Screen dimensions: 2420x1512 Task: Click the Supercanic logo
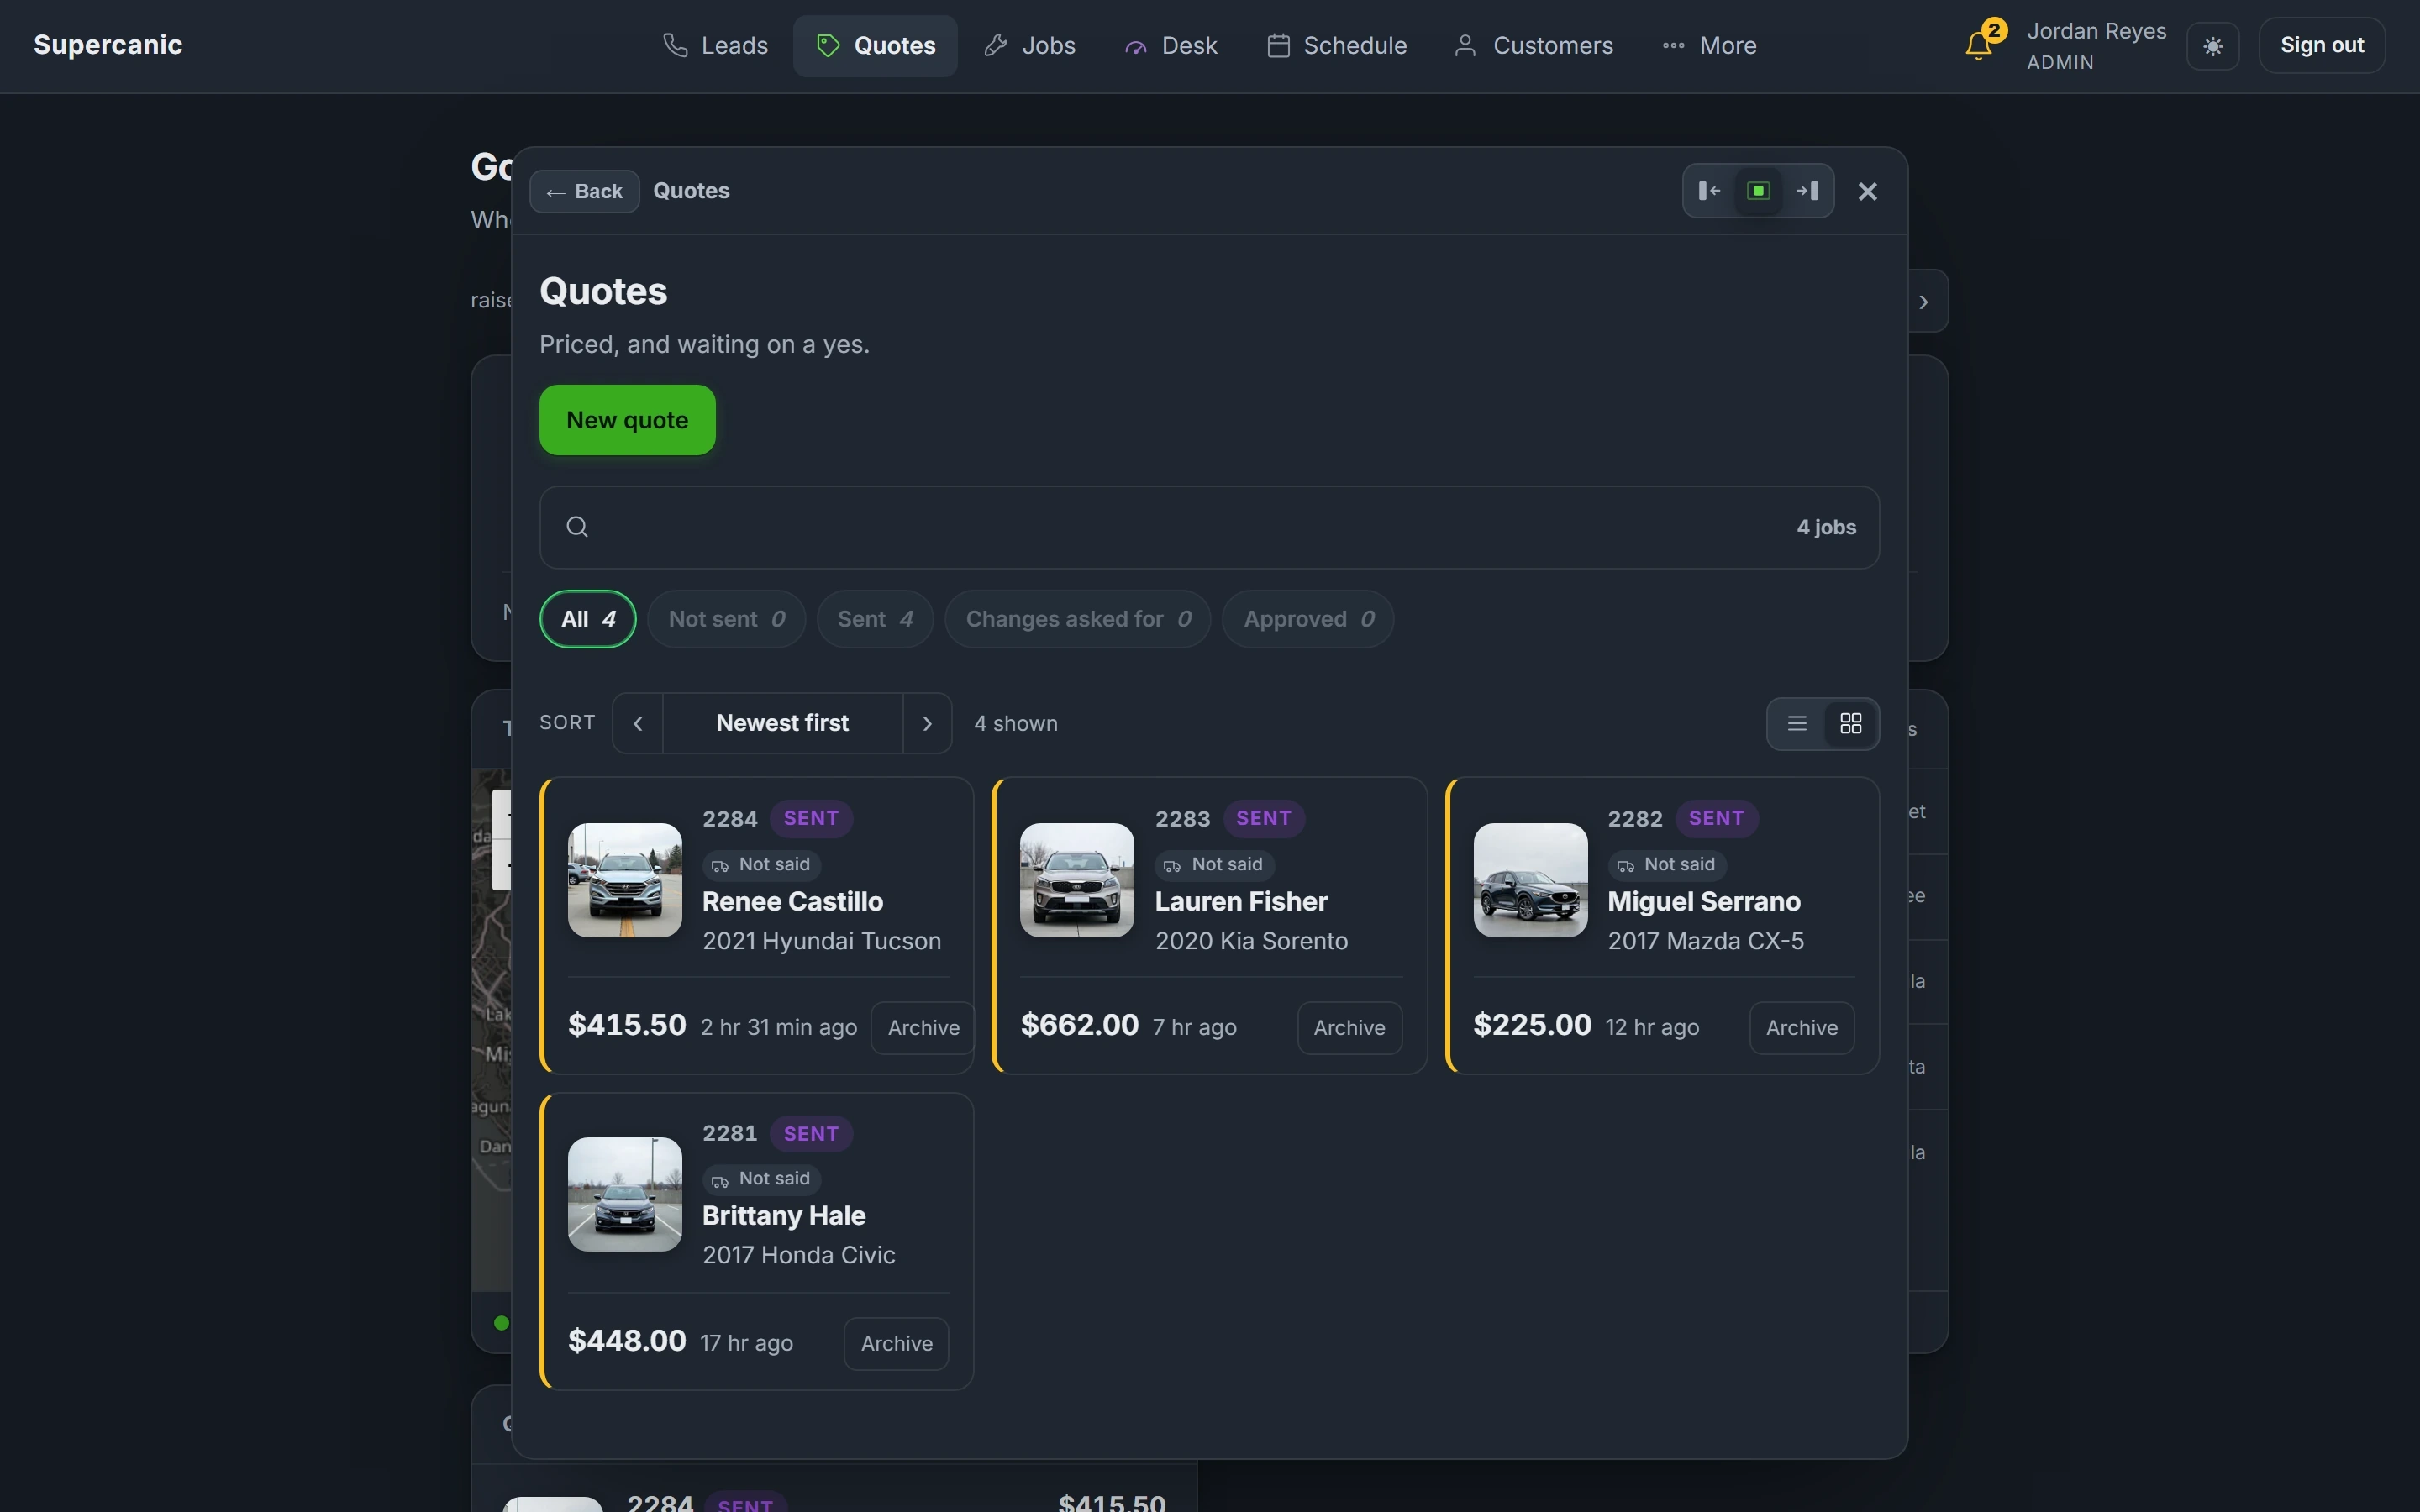tap(108, 45)
